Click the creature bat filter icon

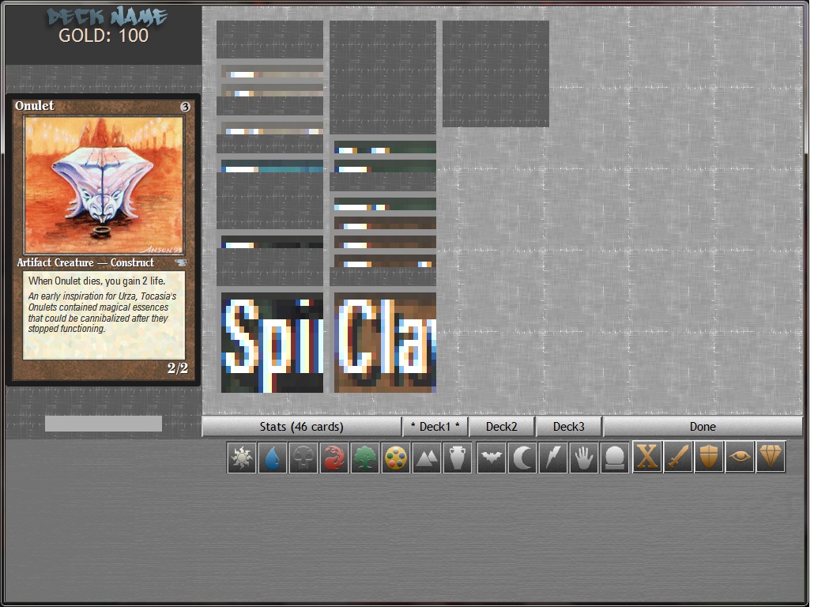[491, 458]
